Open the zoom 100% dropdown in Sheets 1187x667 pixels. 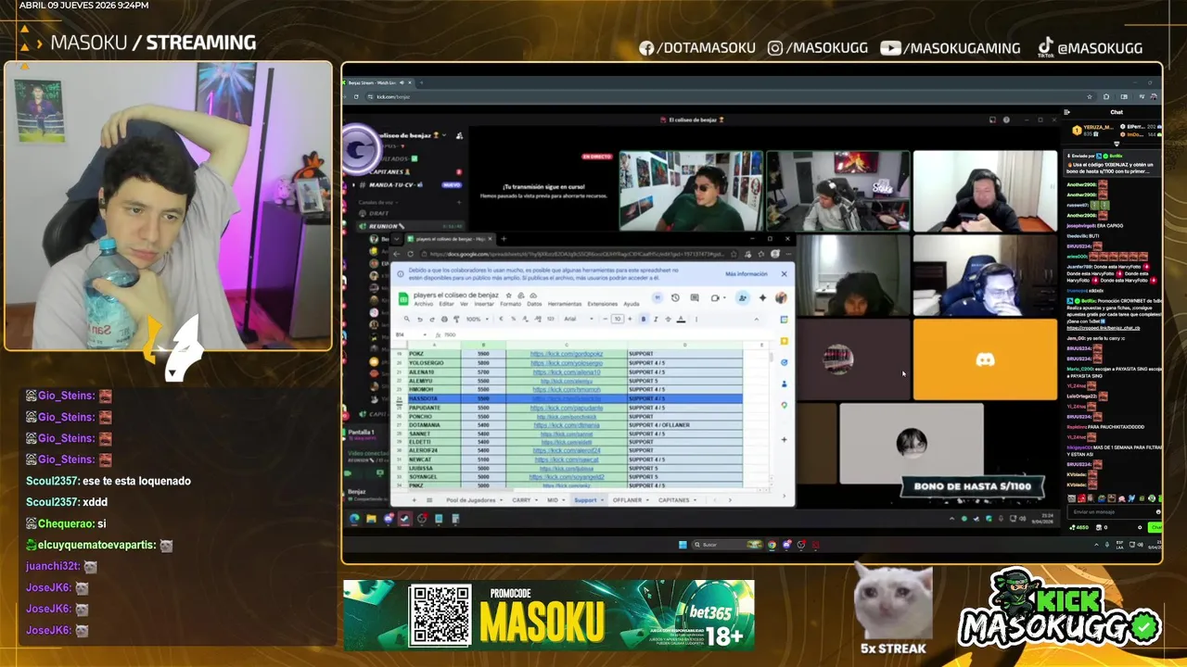(x=477, y=319)
